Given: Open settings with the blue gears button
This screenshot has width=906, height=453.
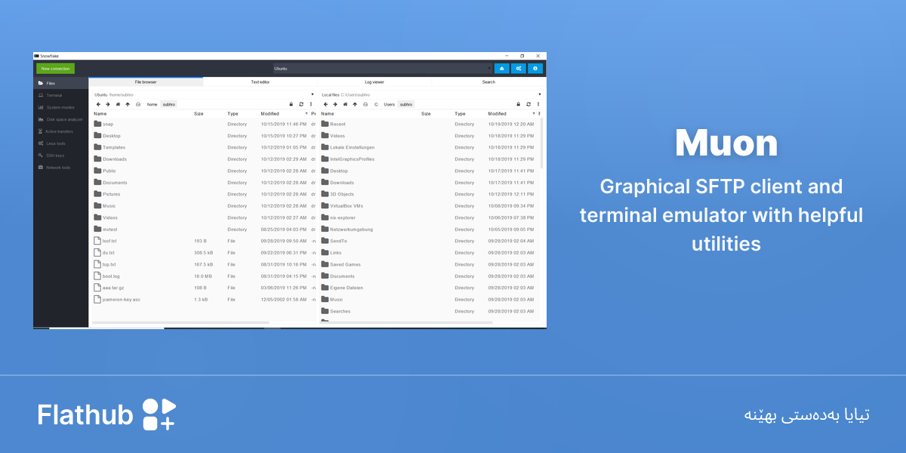Looking at the screenshot, I should 519,69.
